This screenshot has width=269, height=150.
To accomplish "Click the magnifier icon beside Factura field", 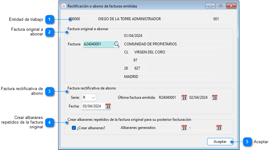I will 117,44.
